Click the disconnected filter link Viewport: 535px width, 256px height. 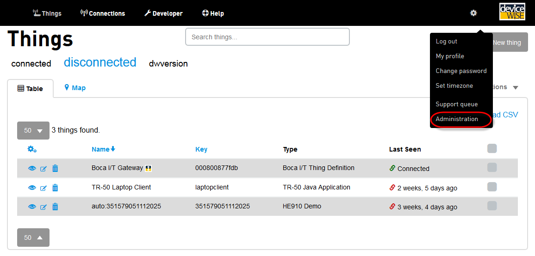pos(100,62)
